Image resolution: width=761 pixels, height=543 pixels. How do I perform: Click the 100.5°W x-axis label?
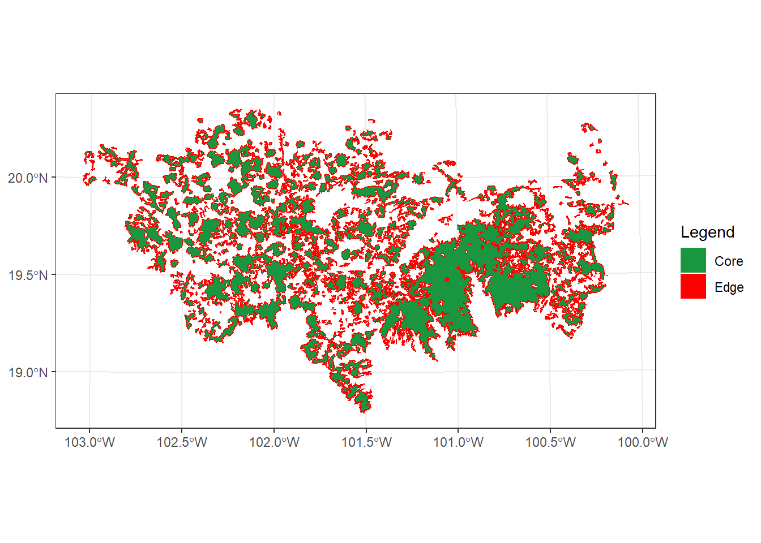click(x=550, y=442)
